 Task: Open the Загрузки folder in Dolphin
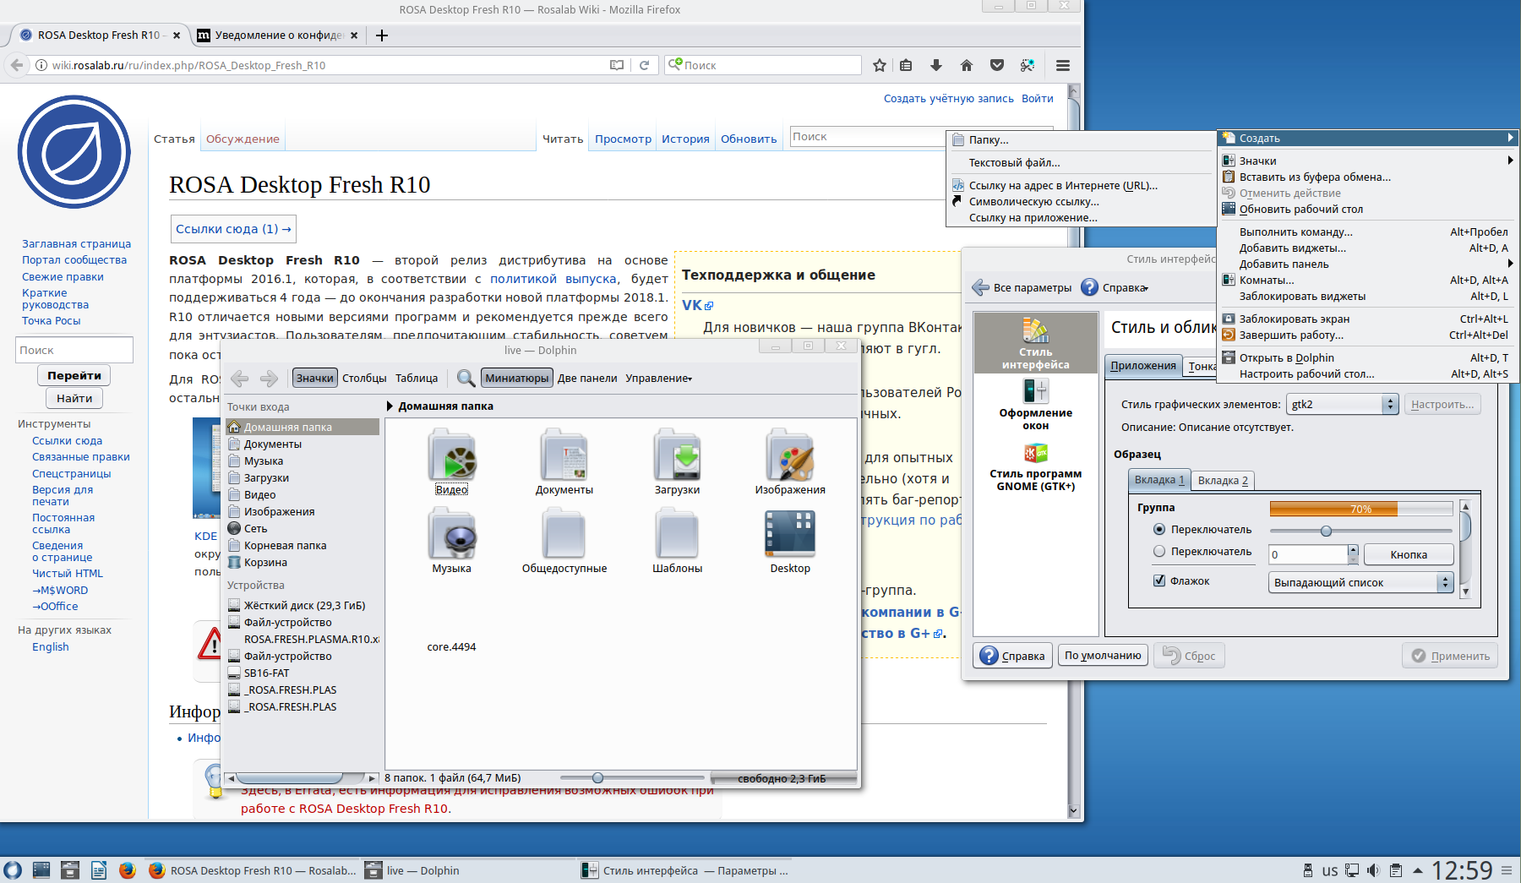click(x=677, y=457)
